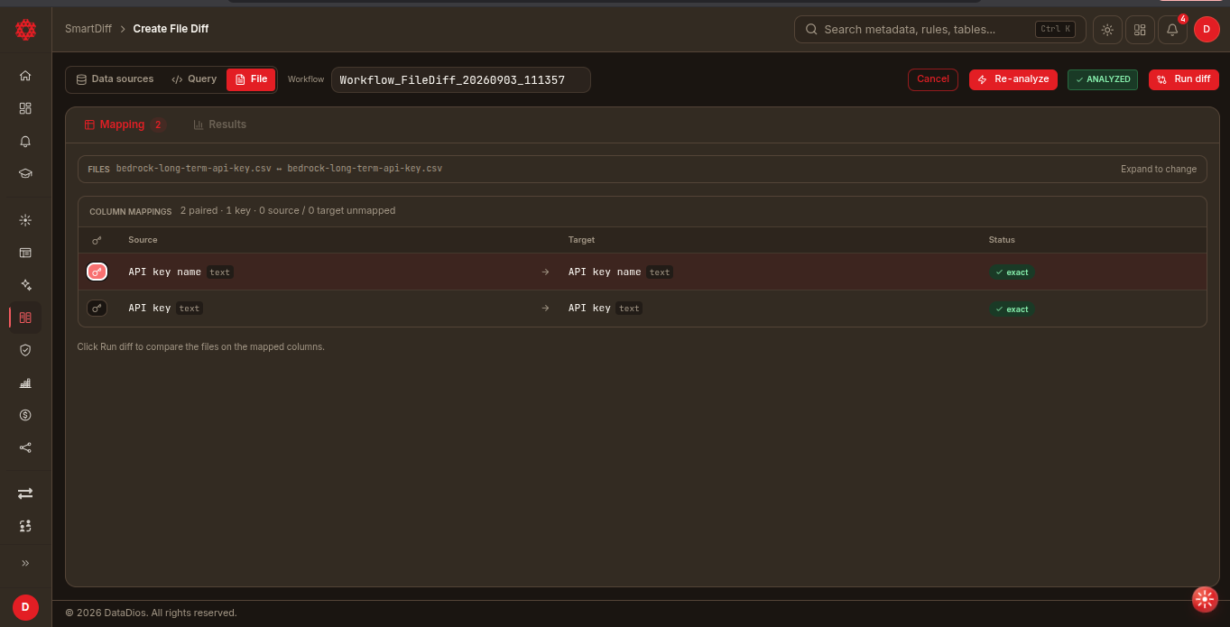Open the dollar sign cost icon
This screenshot has height=627, width=1230.
coord(25,415)
